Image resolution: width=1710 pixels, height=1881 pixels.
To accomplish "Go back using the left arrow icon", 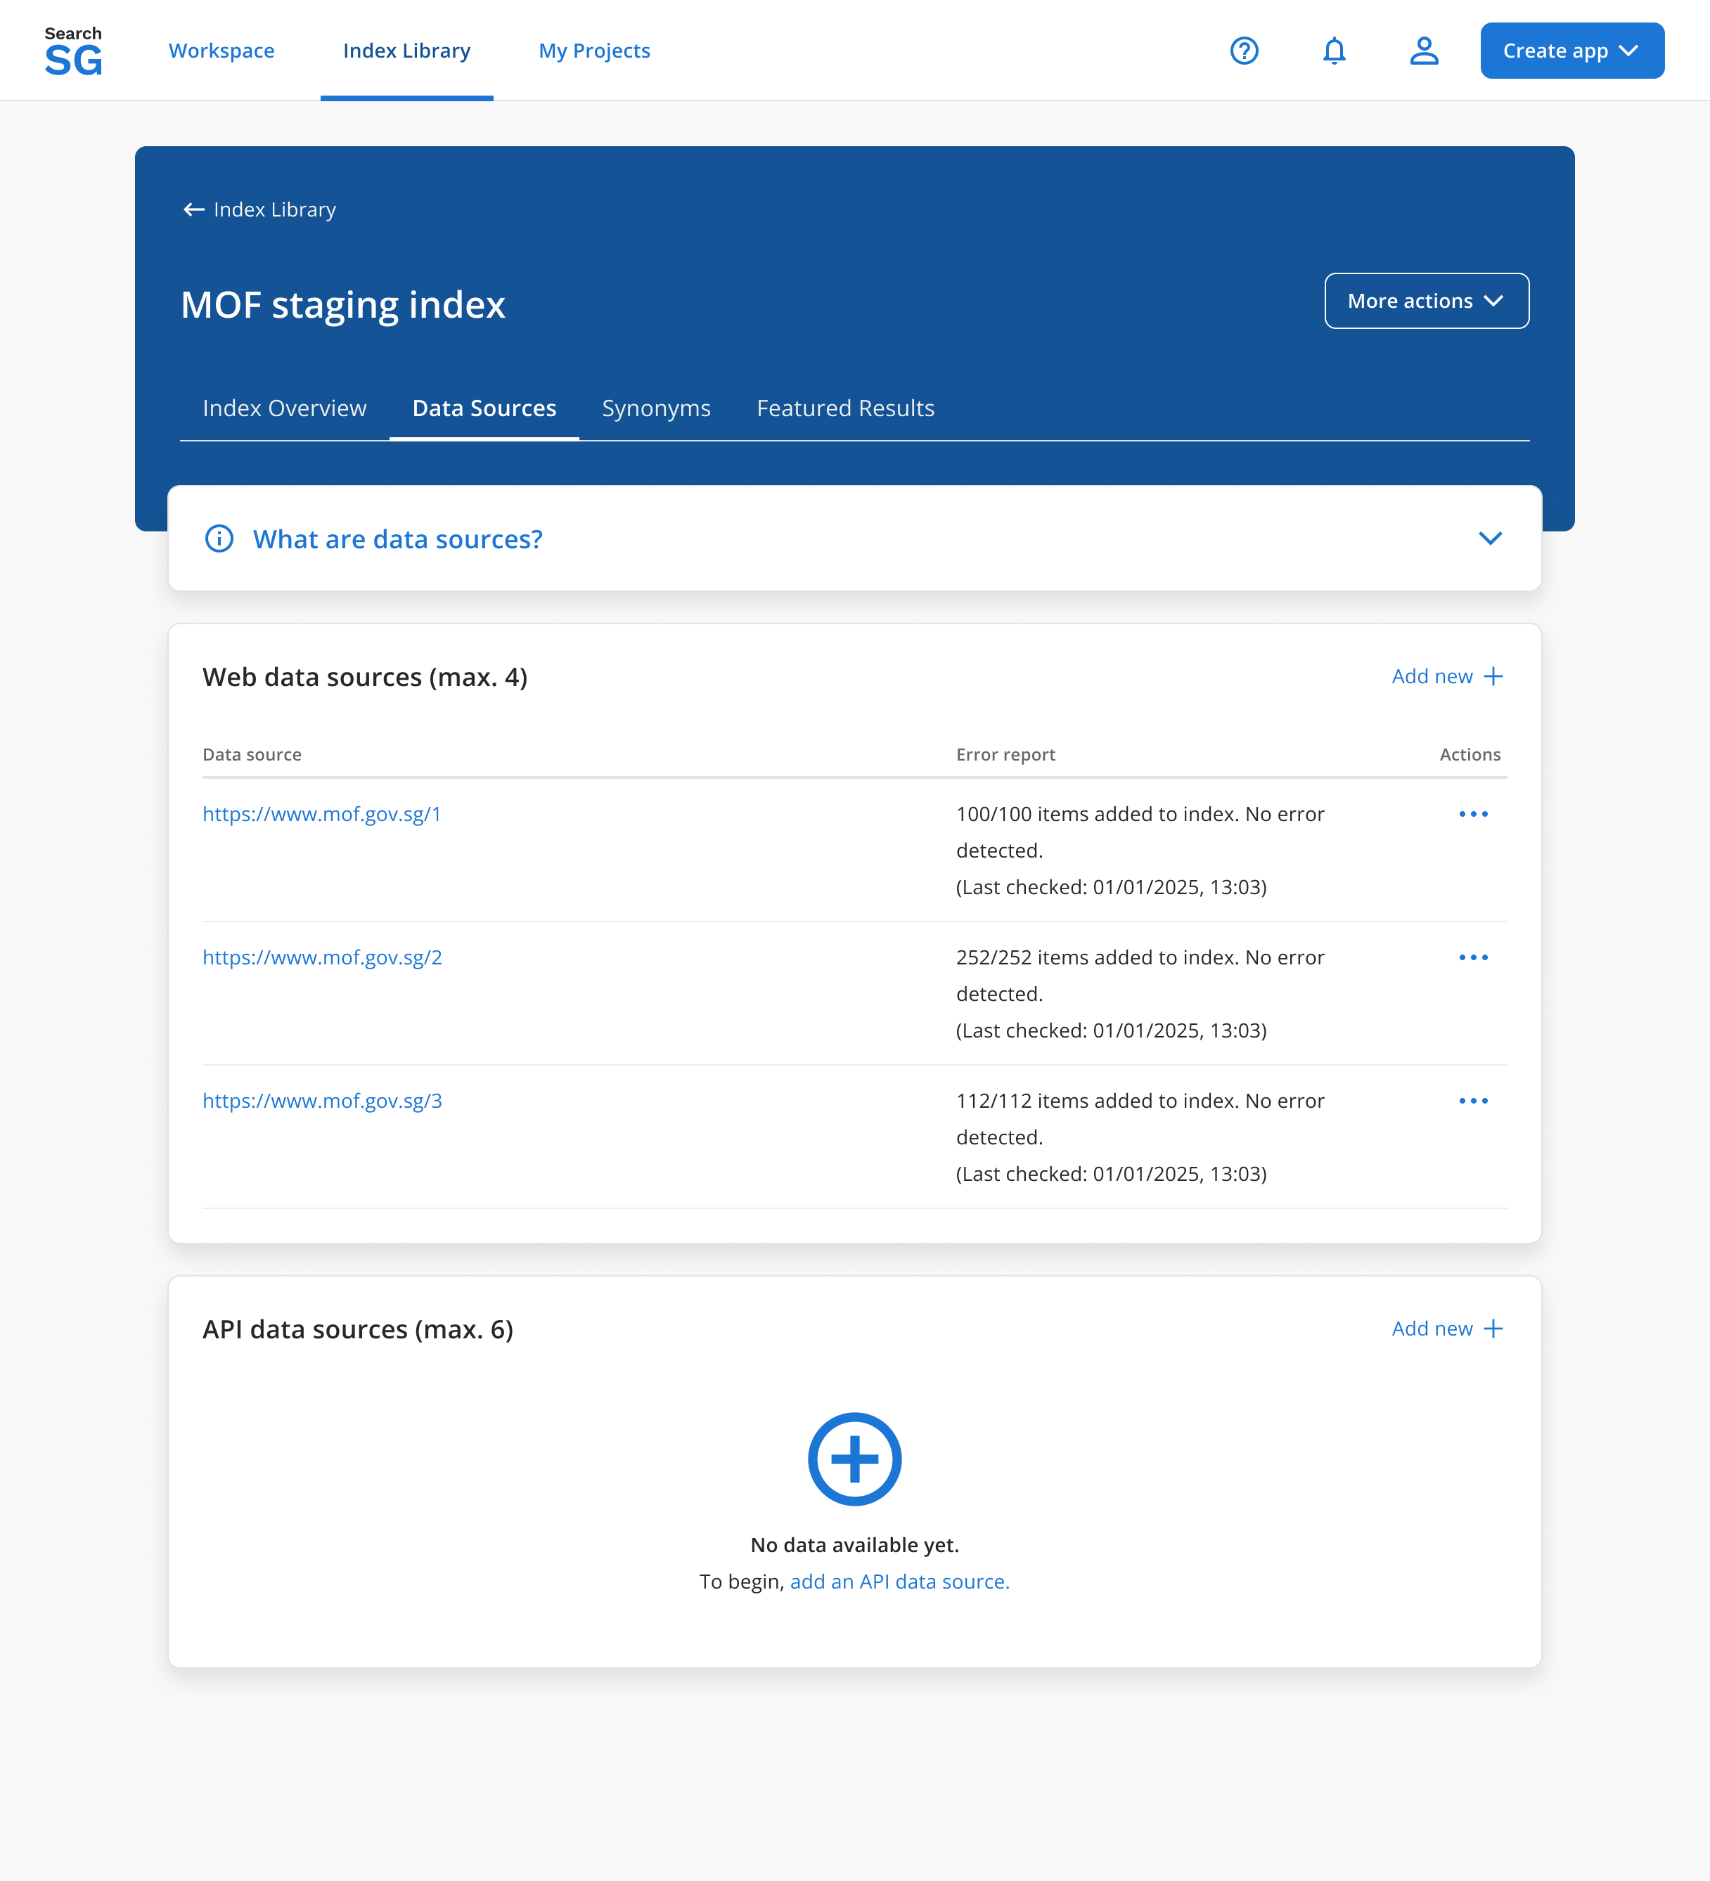I will [193, 209].
